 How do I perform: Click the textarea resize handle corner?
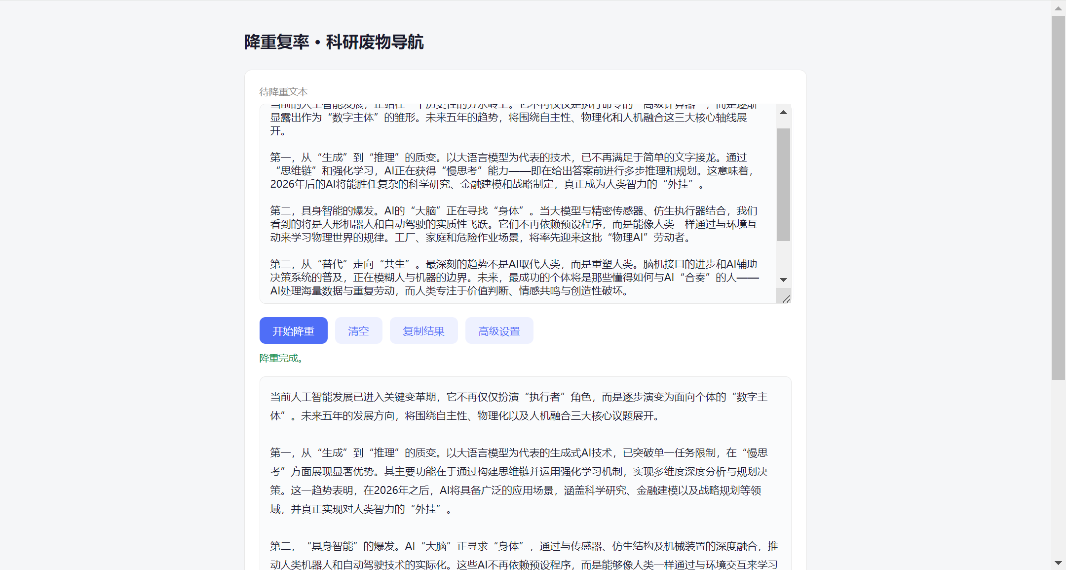tap(786, 298)
